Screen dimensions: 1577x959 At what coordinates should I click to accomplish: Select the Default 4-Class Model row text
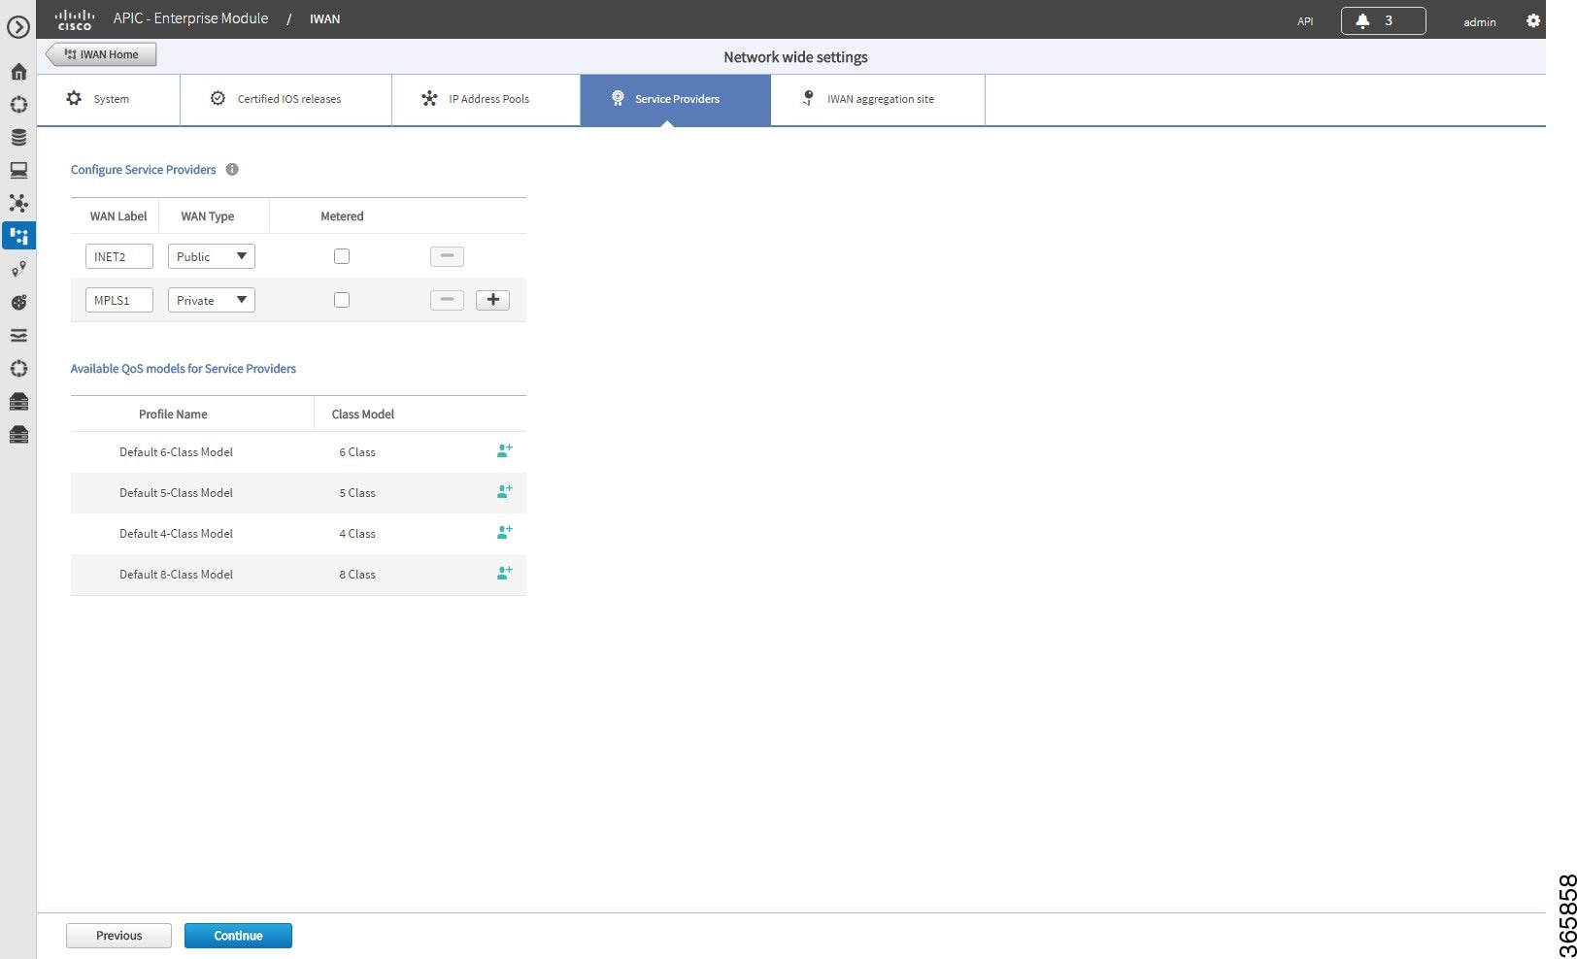click(176, 534)
